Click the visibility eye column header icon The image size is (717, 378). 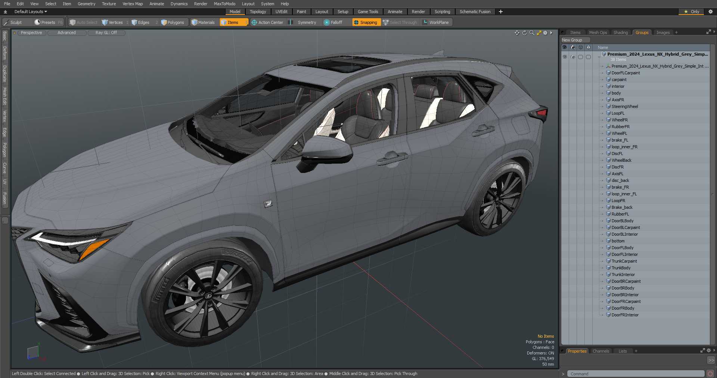pos(565,47)
